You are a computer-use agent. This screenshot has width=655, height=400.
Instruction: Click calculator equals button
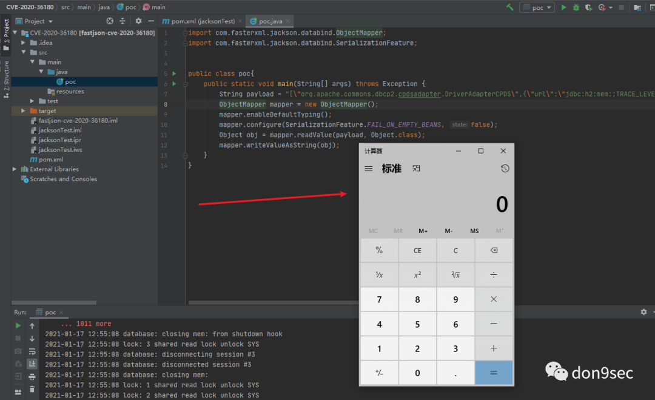coord(494,373)
